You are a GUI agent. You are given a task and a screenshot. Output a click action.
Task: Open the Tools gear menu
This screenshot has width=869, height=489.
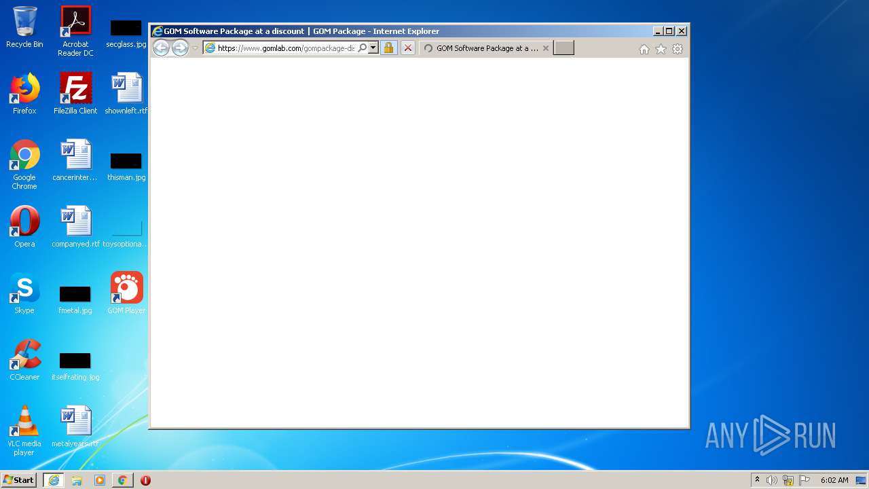click(x=678, y=49)
